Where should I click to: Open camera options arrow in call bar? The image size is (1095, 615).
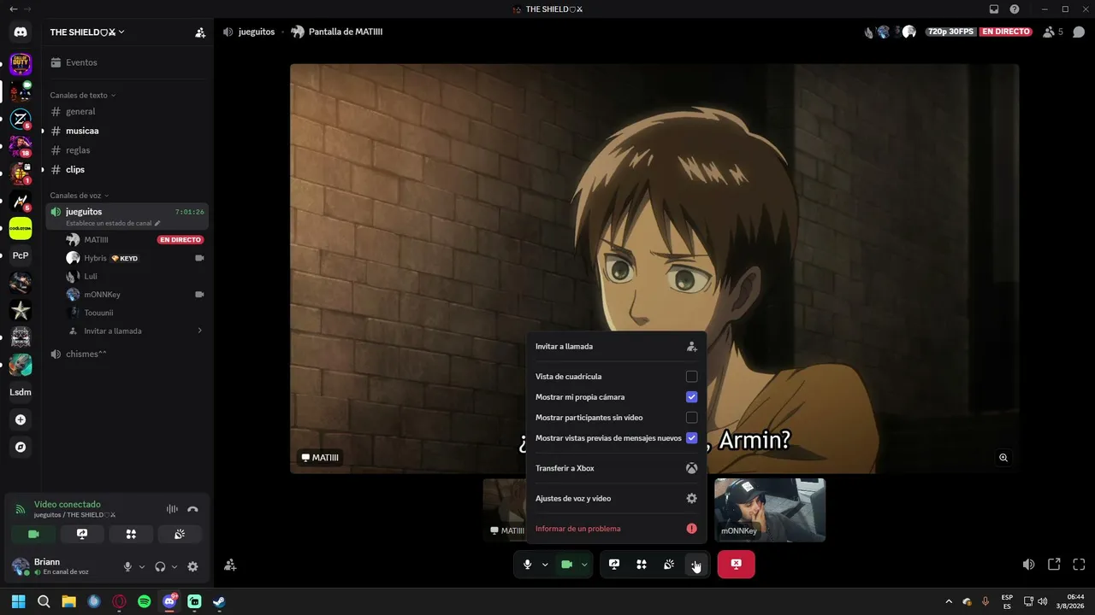(x=584, y=565)
